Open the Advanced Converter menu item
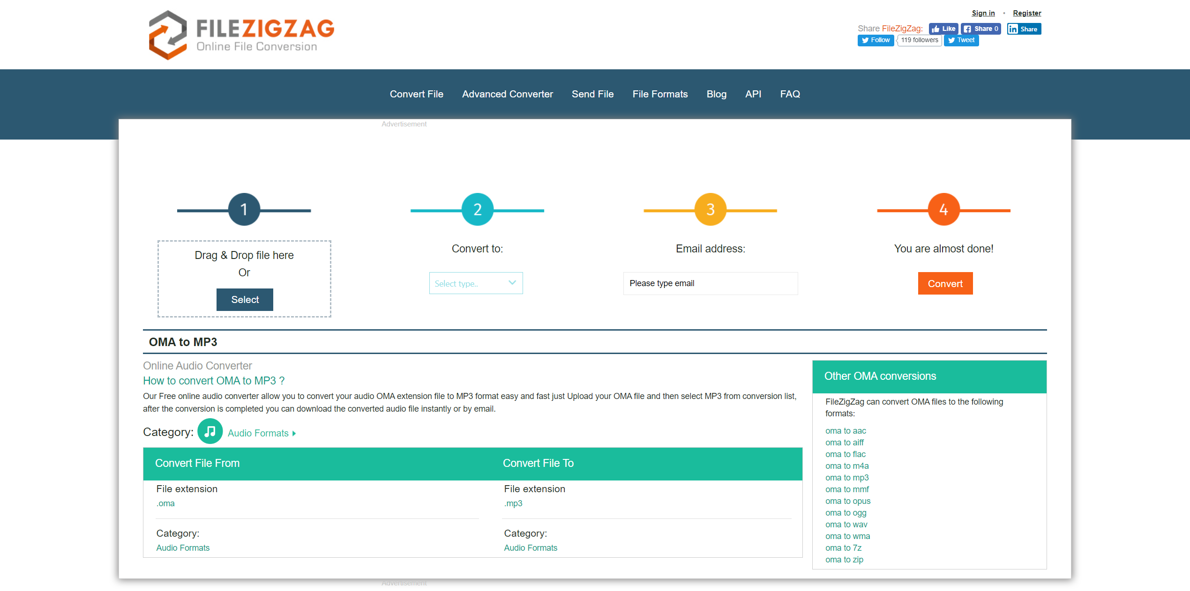 (507, 94)
